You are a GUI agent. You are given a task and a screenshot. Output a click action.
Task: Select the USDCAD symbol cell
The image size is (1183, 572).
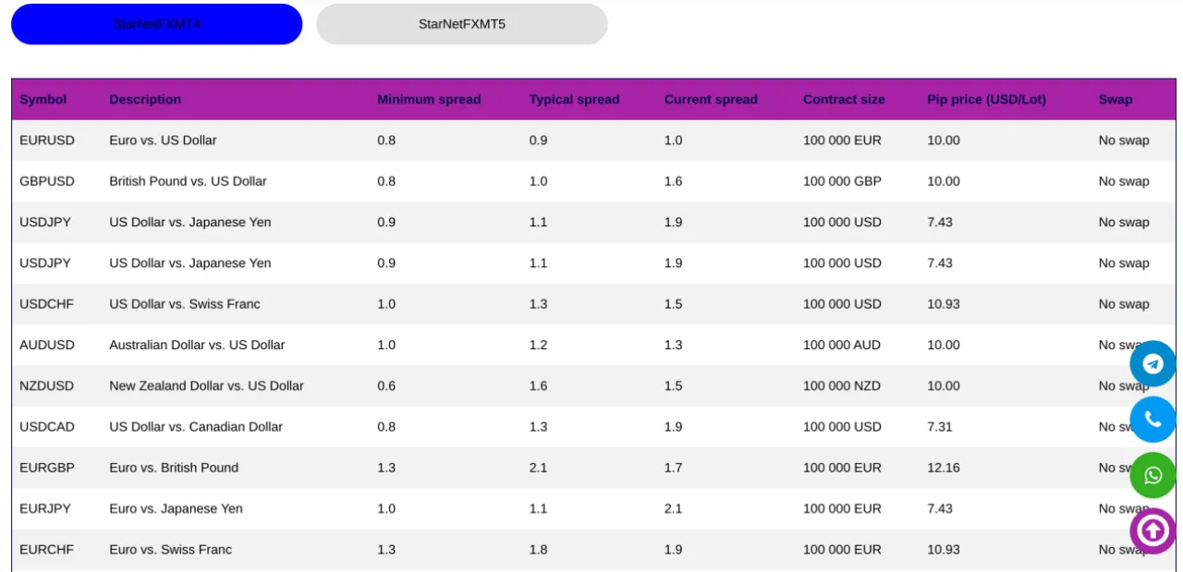(x=47, y=427)
